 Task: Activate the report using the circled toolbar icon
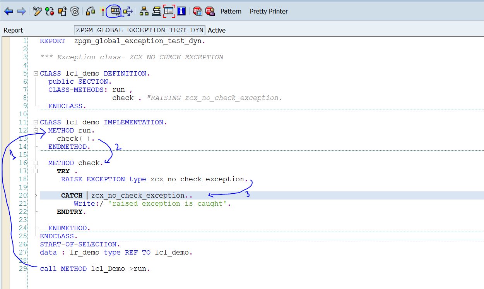[115, 11]
